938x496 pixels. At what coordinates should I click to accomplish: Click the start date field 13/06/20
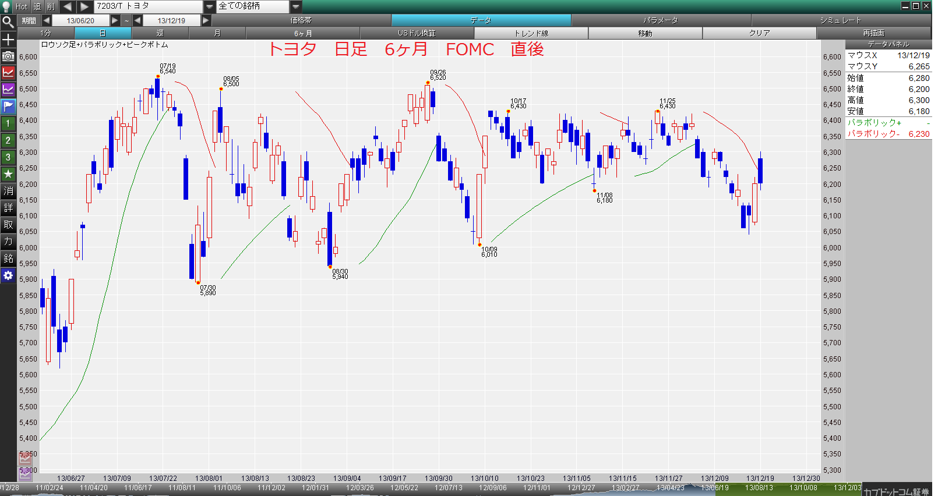[x=80, y=20]
